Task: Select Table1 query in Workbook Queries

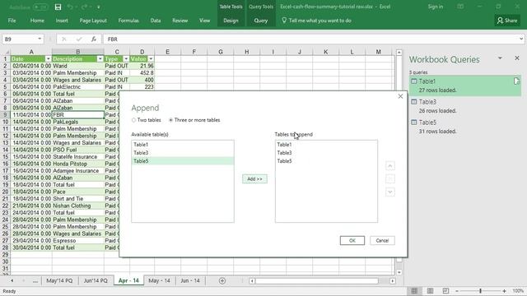Action: [464, 86]
